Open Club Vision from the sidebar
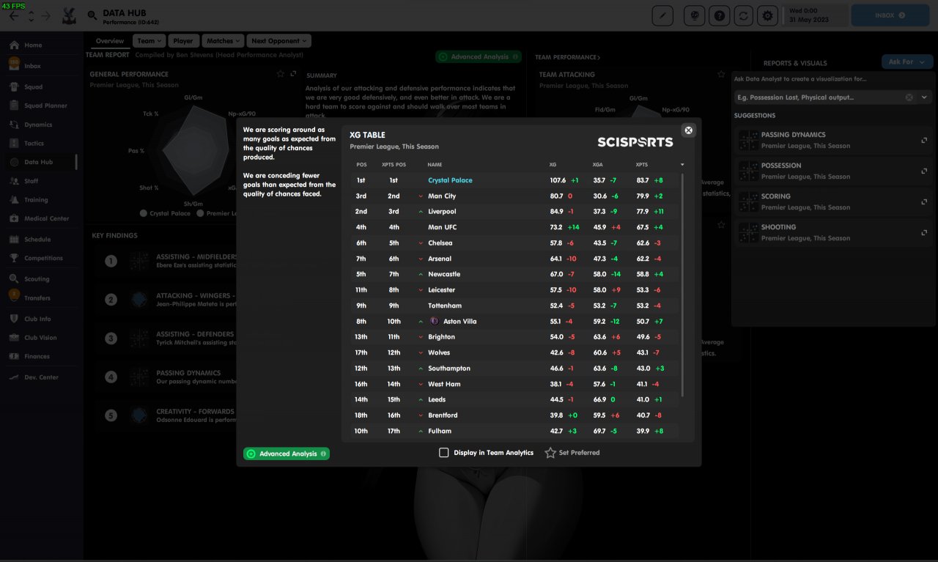Viewport: 938px width, 562px height. click(42, 338)
